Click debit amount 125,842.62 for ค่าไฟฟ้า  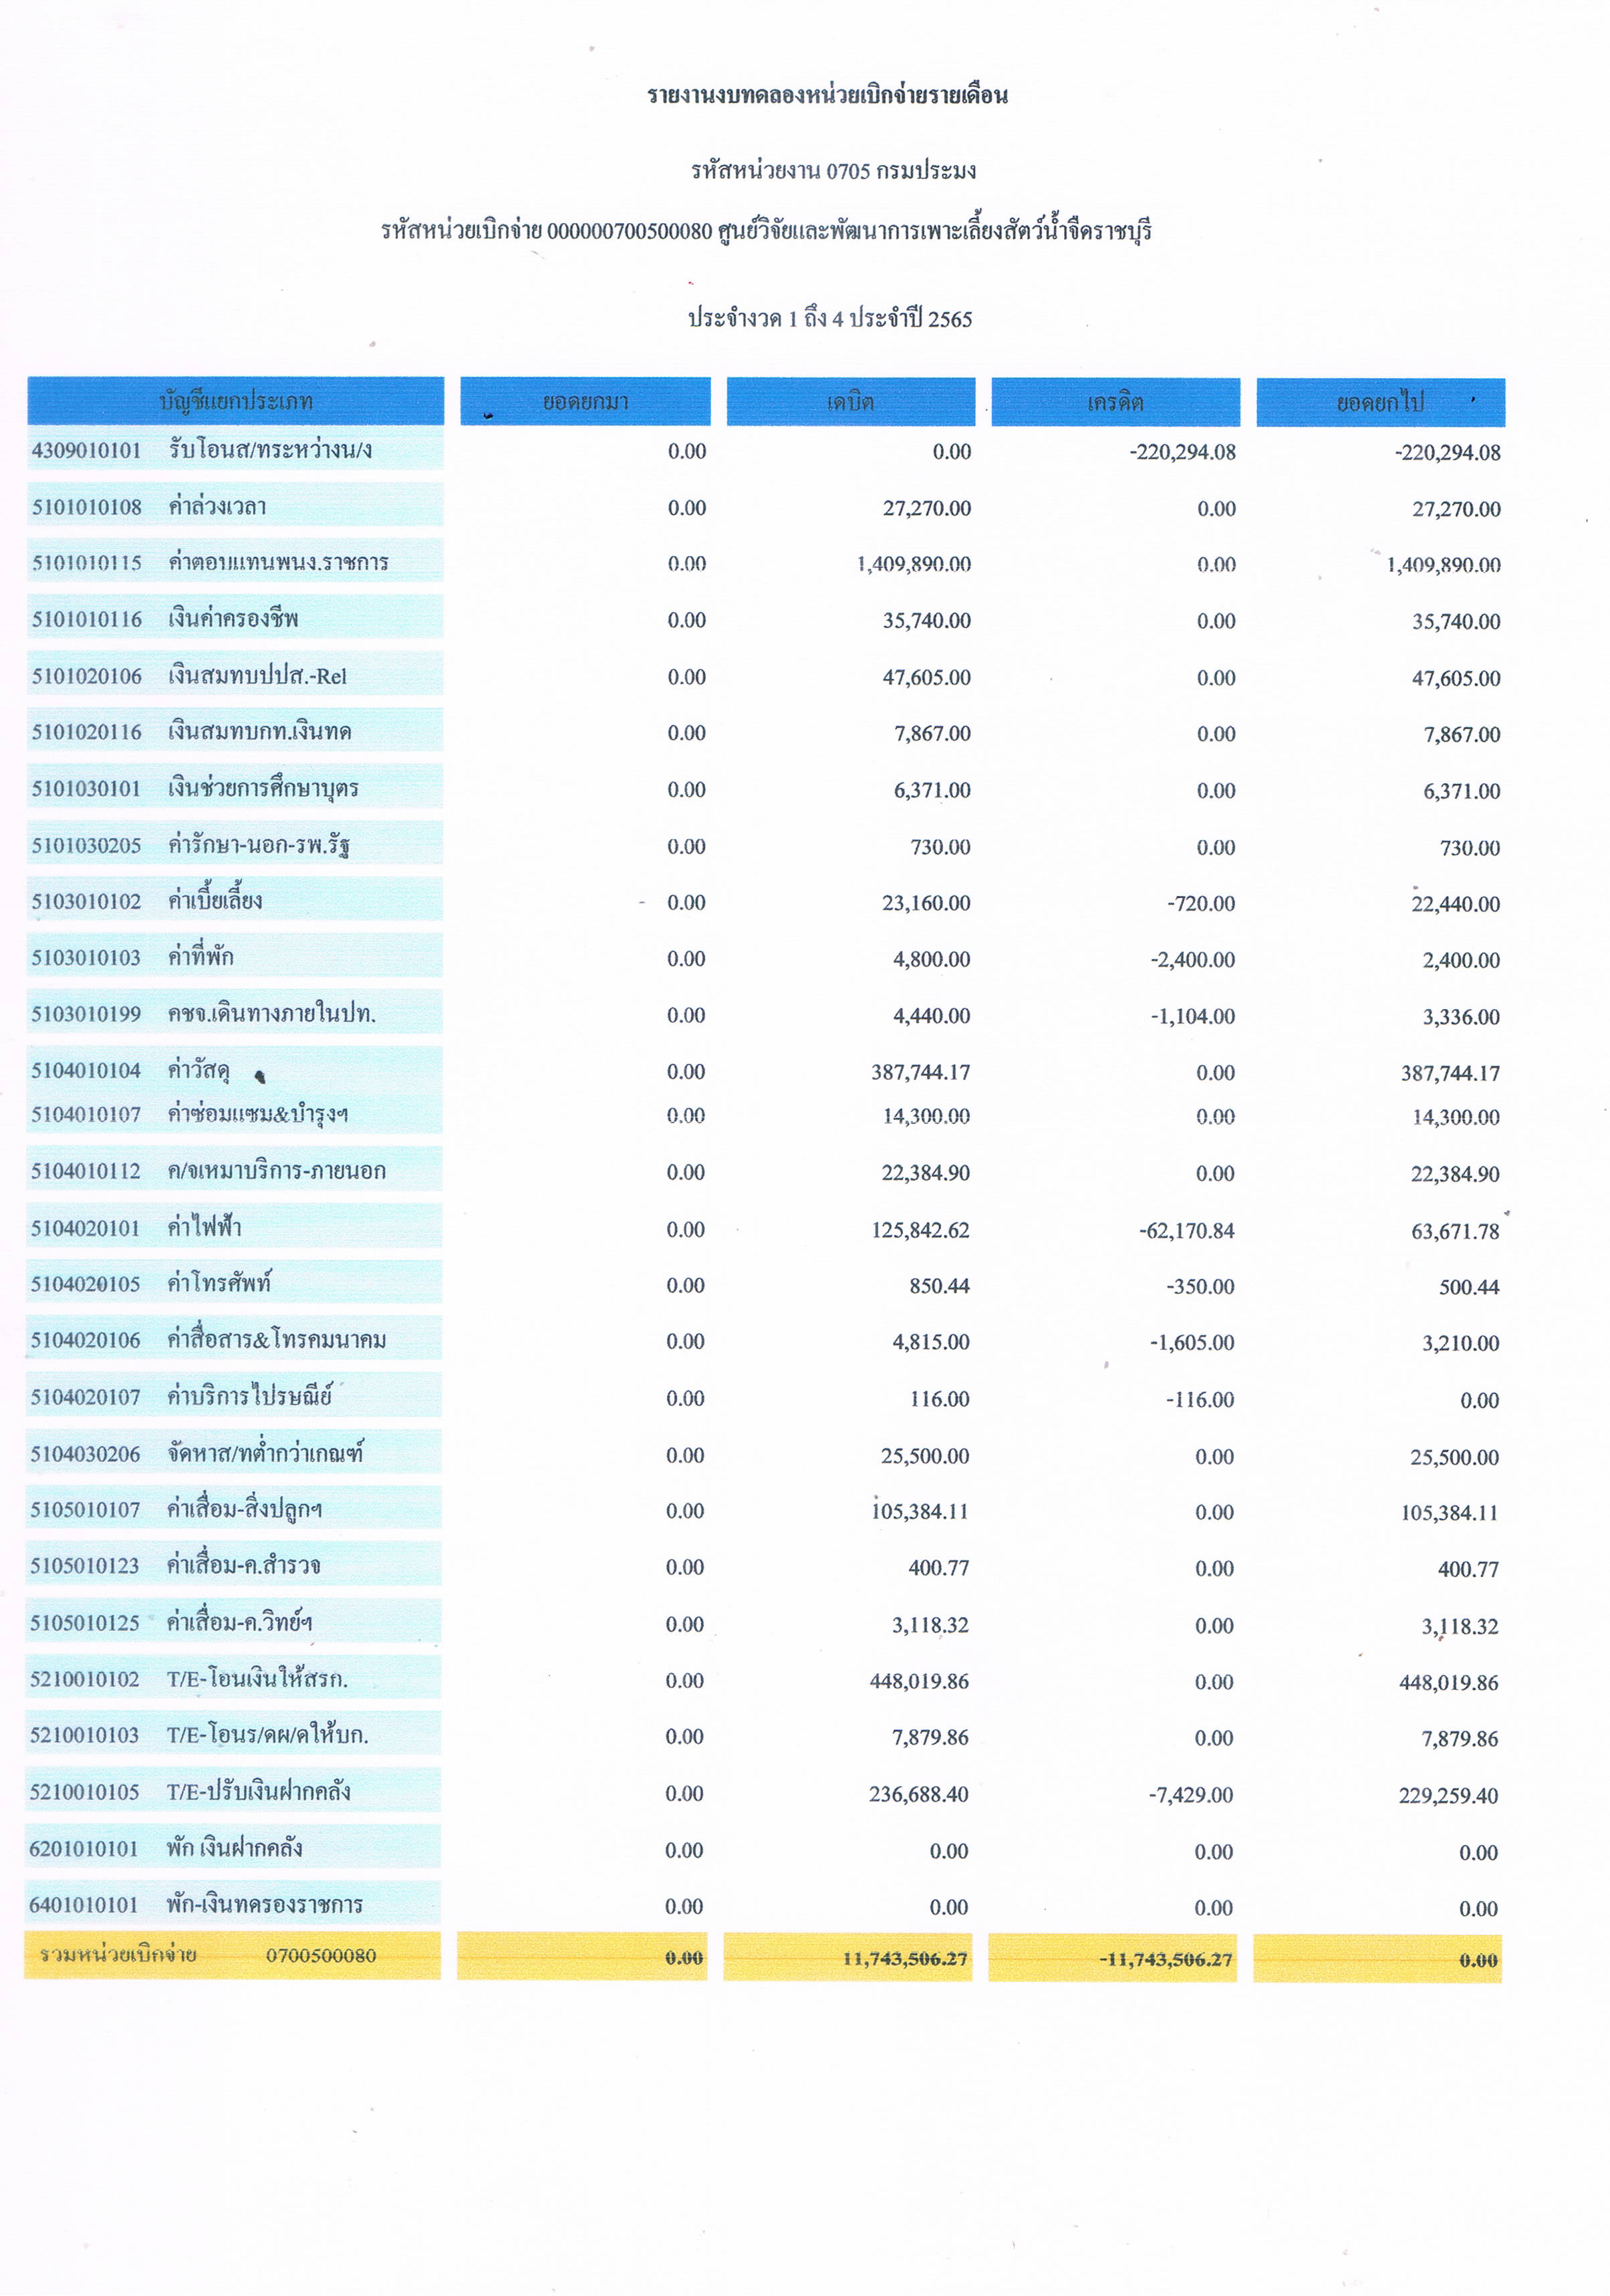click(x=920, y=1230)
